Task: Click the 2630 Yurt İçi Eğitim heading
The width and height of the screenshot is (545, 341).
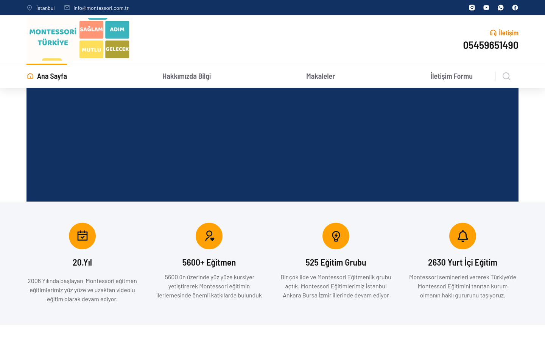Action: pos(462,262)
